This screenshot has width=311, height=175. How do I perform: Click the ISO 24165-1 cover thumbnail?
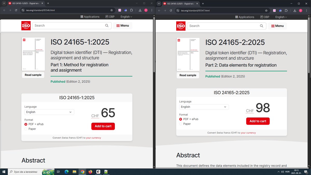pos(33,54)
